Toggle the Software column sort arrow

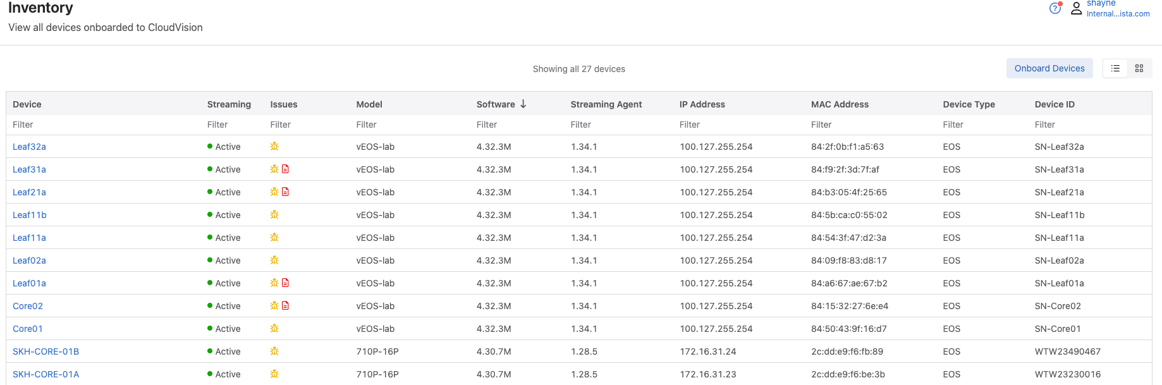(523, 104)
